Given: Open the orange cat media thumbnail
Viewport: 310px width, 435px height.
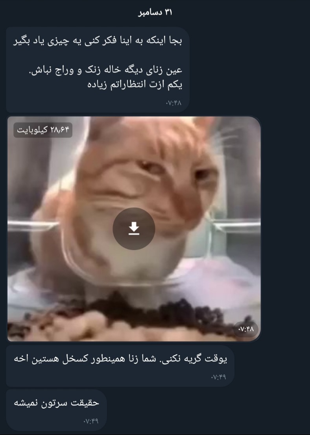Looking at the screenshot, I should pyautogui.click(x=134, y=229).
